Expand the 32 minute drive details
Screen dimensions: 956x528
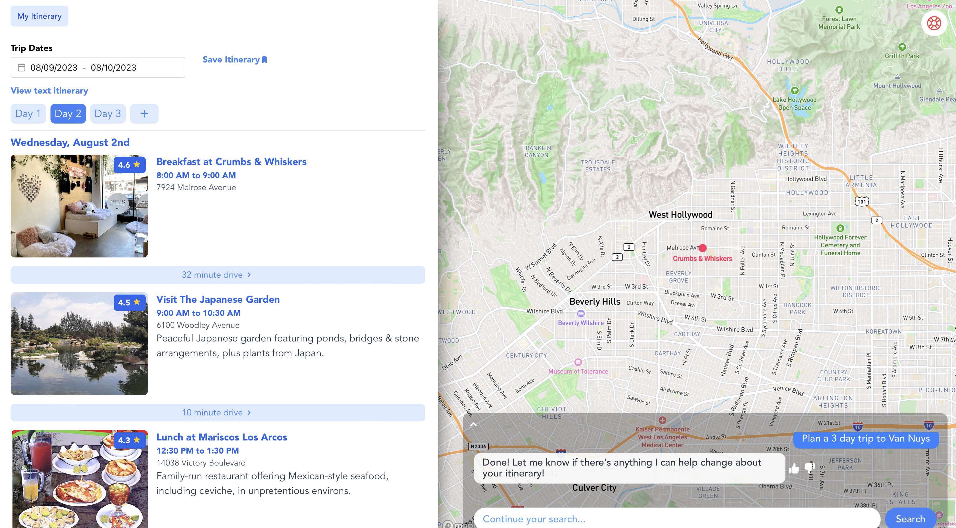[x=217, y=275]
